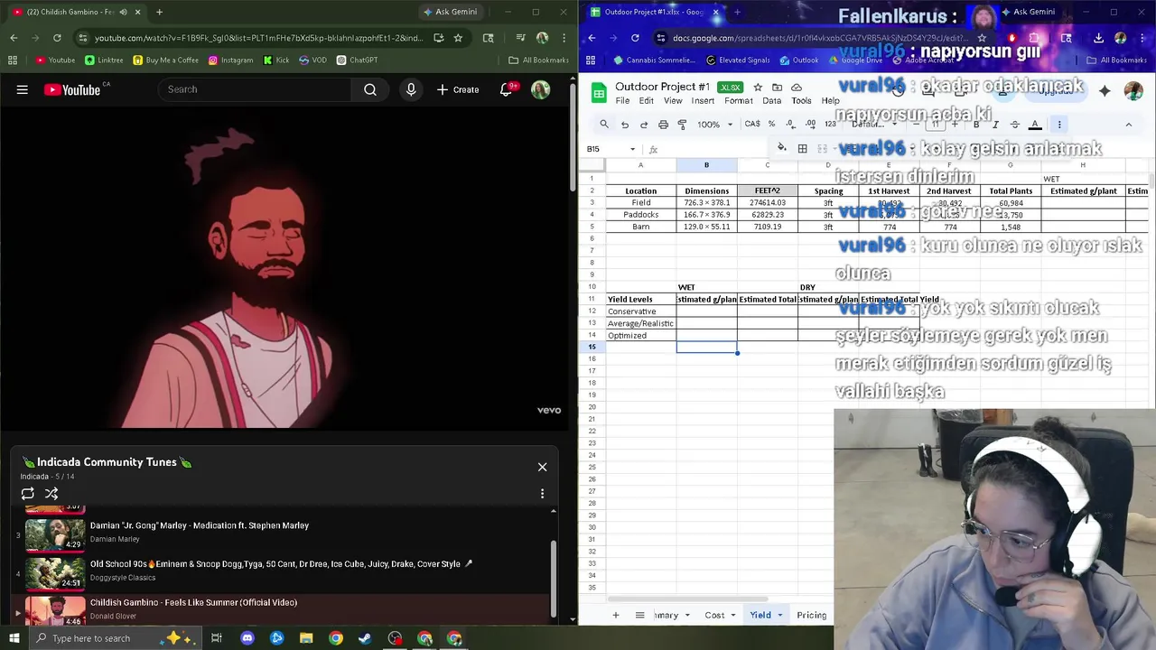
Task: Click Ask Gemini in YouTube window
Action: pos(450,12)
